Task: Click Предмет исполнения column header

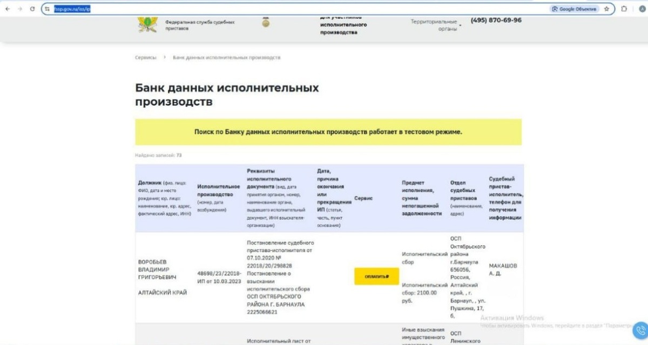Action: 422,198
